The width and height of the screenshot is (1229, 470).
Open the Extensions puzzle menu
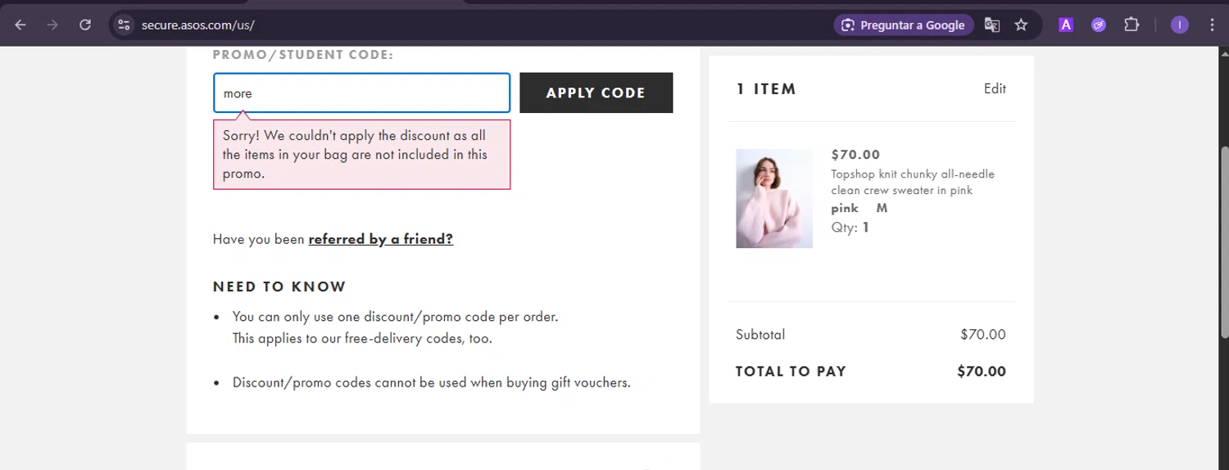point(1131,25)
